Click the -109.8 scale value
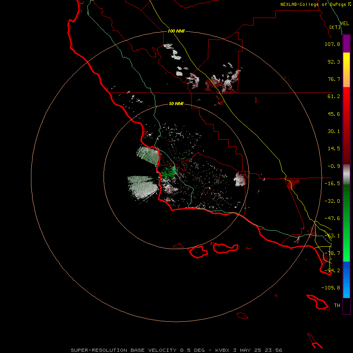353x353 pixels. tap(331, 288)
